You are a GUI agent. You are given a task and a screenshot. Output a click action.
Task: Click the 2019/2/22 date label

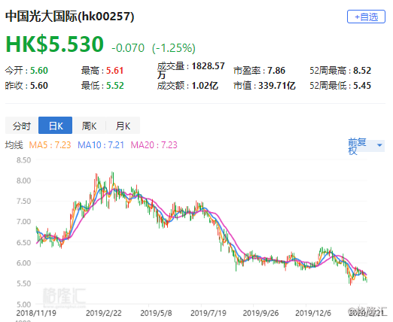(104, 313)
